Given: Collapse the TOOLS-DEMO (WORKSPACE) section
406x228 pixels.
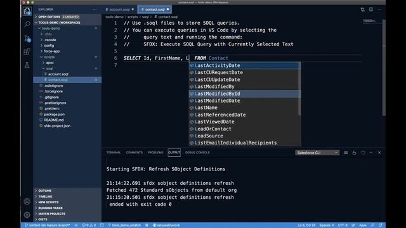Looking at the screenshot, I should (67, 23).
